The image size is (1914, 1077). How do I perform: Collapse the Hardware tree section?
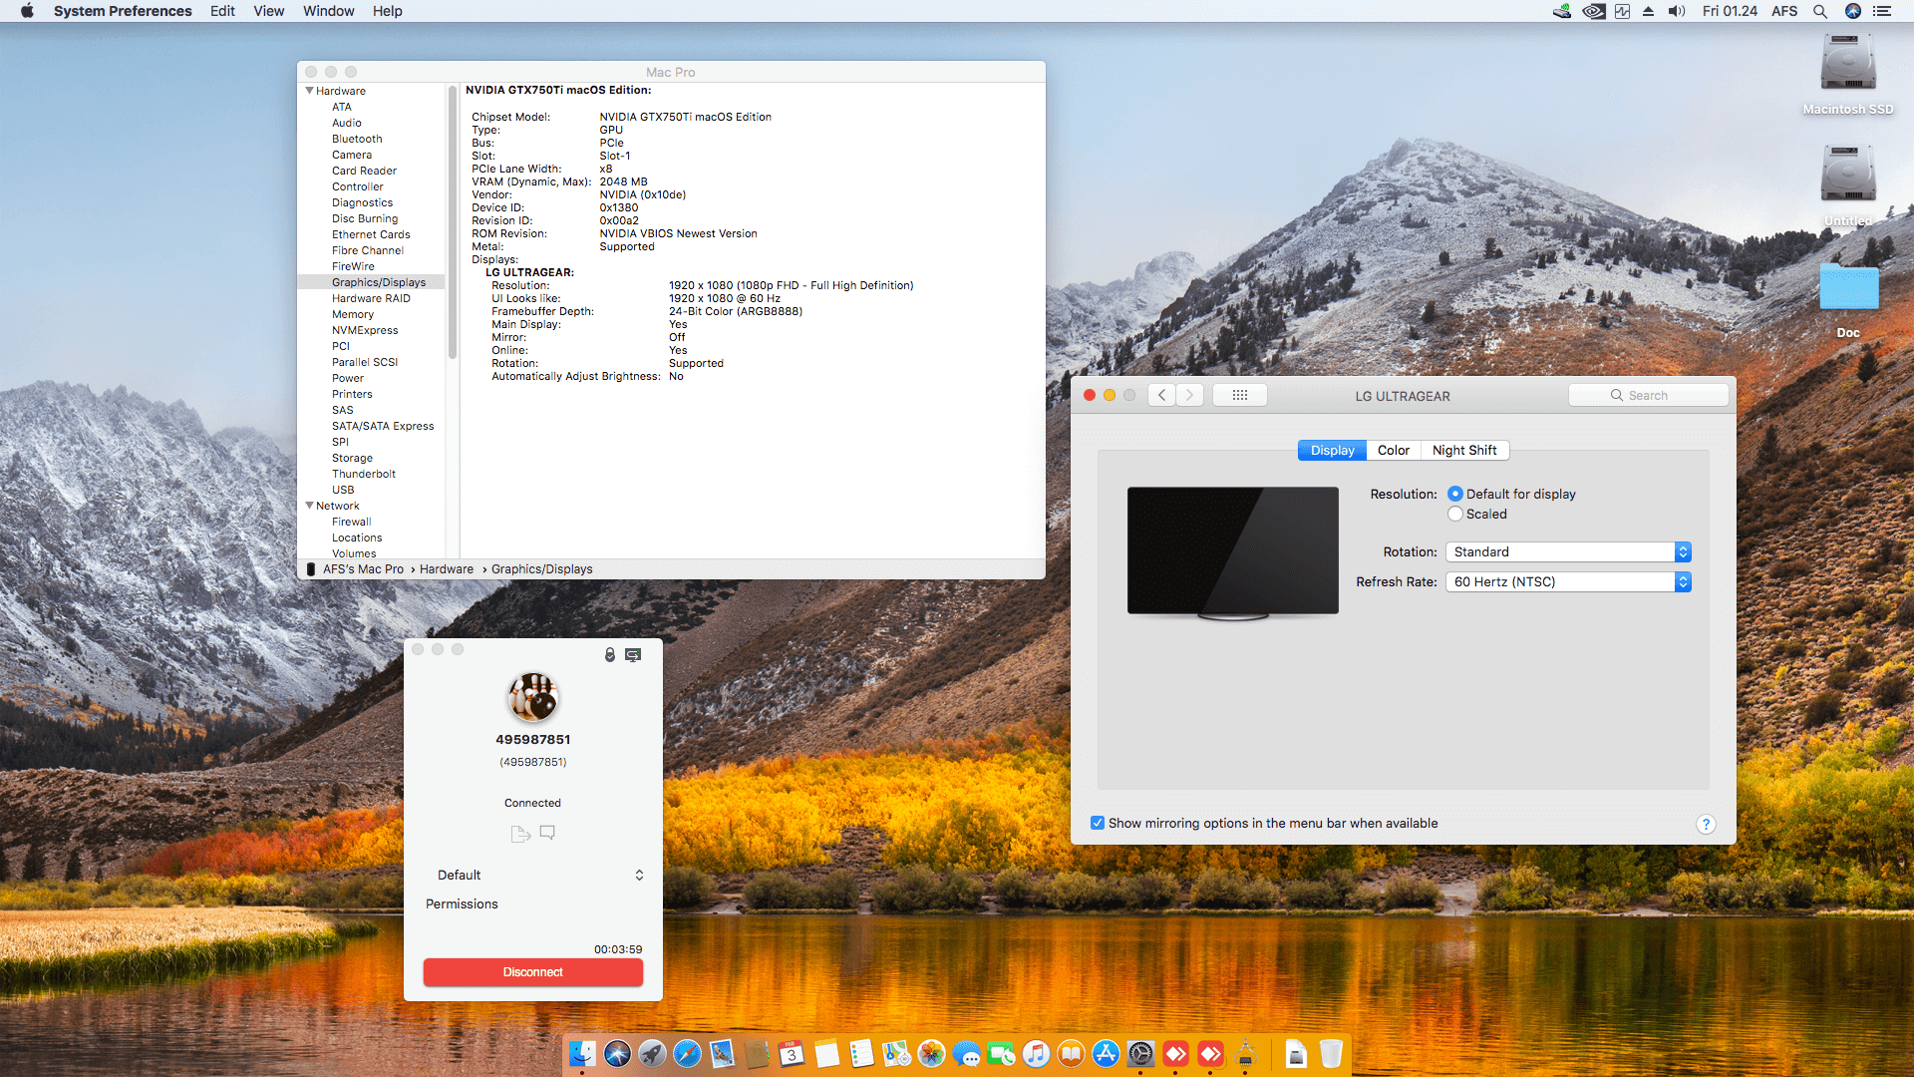[x=310, y=91]
